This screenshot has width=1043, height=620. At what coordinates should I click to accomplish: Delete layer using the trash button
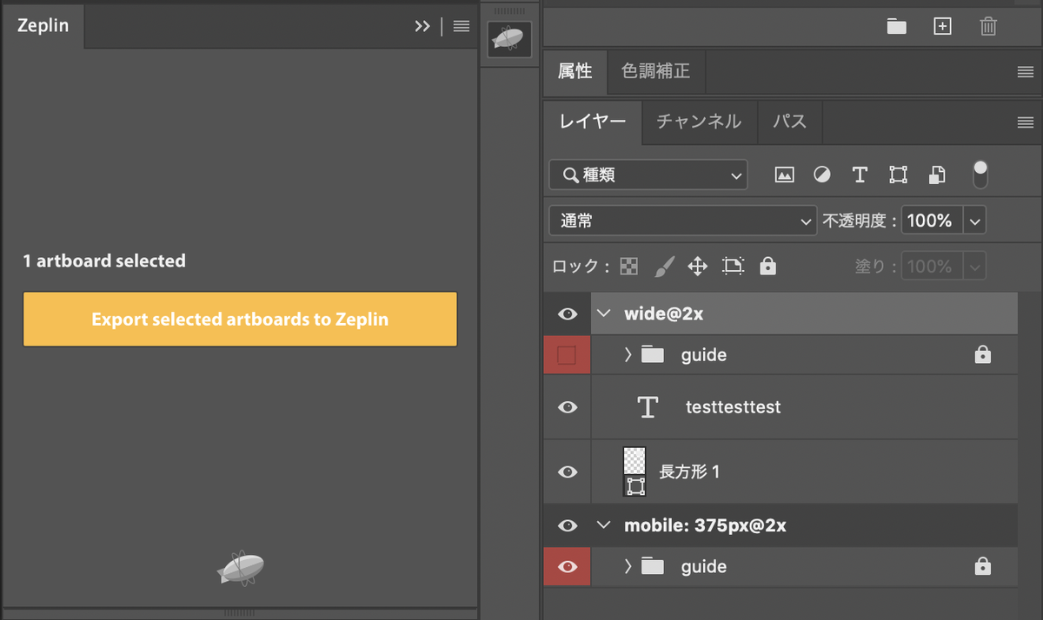coord(988,26)
